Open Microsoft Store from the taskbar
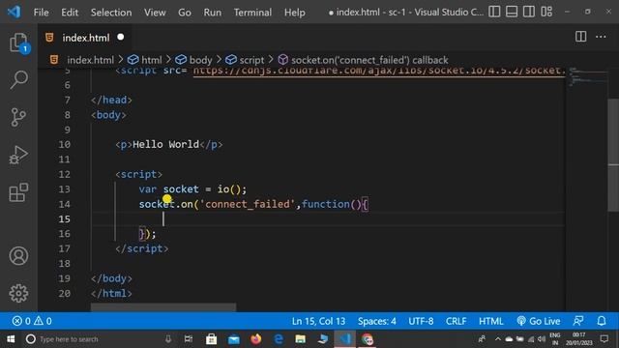 211,339
